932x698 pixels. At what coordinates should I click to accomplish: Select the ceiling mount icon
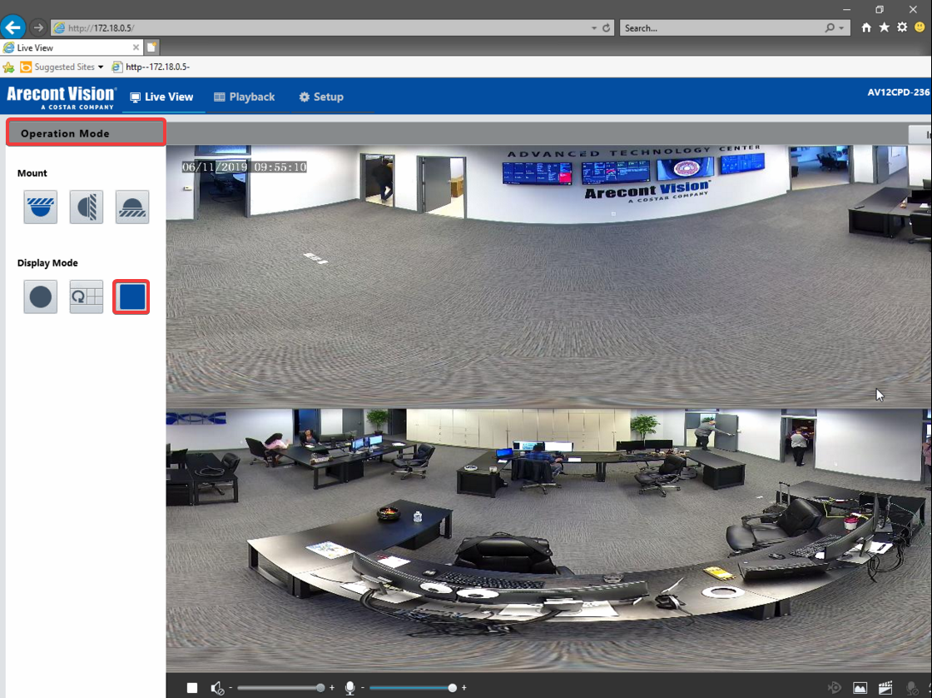[x=40, y=207]
